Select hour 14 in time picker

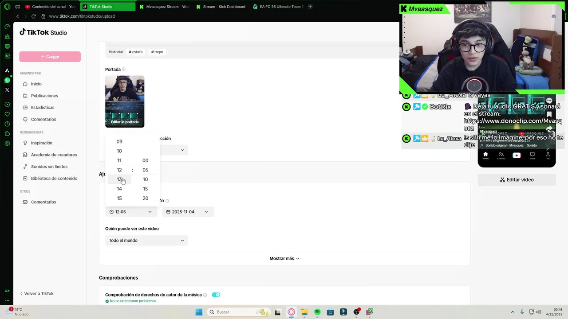point(119,189)
